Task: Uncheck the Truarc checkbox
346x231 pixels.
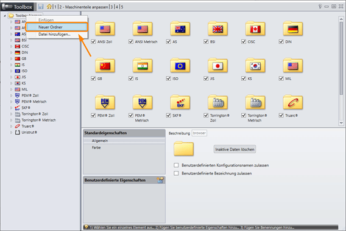Action: (281, 115)
